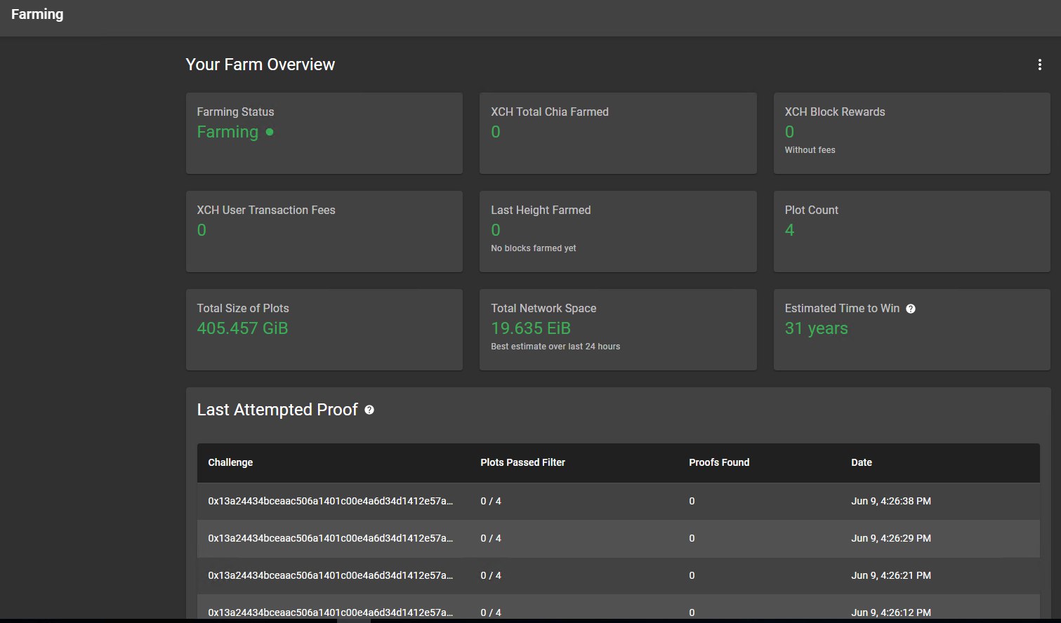Click the XCH Block Rewards card

[911, 133]
